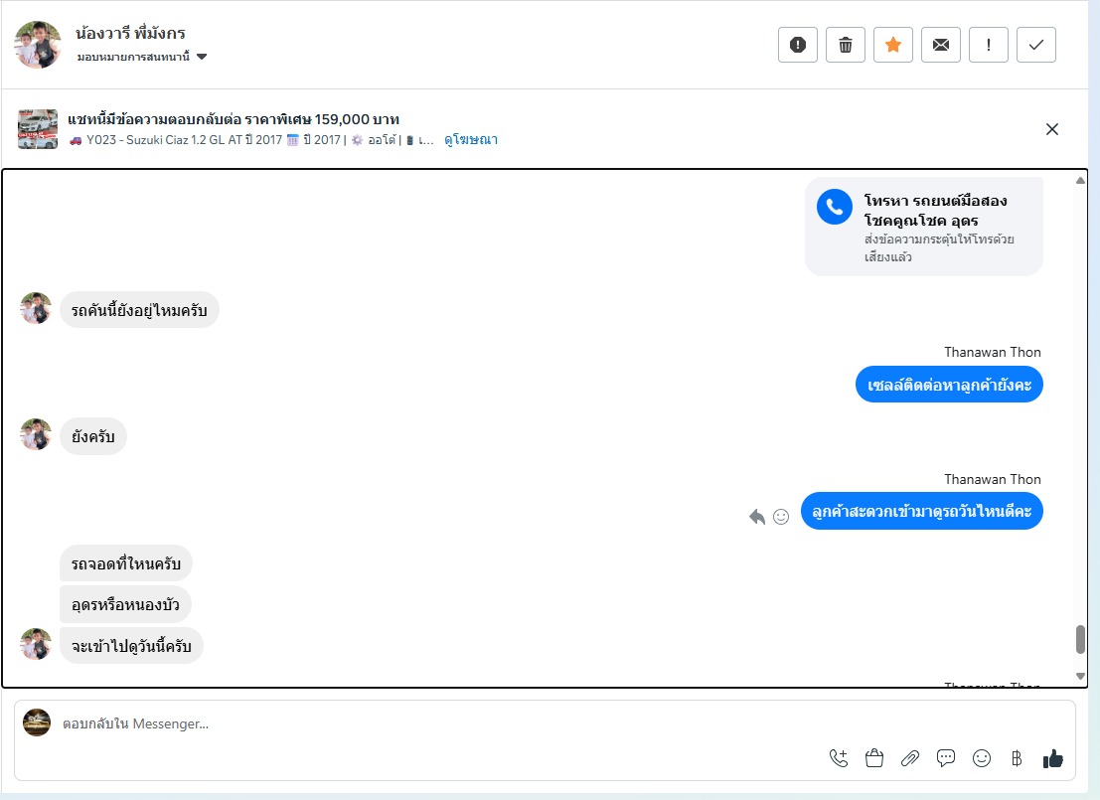This screenshot has width=1100, height=800.
Task: Mark conversation as spam with octagon icon
Action: [x=797, y=45]
